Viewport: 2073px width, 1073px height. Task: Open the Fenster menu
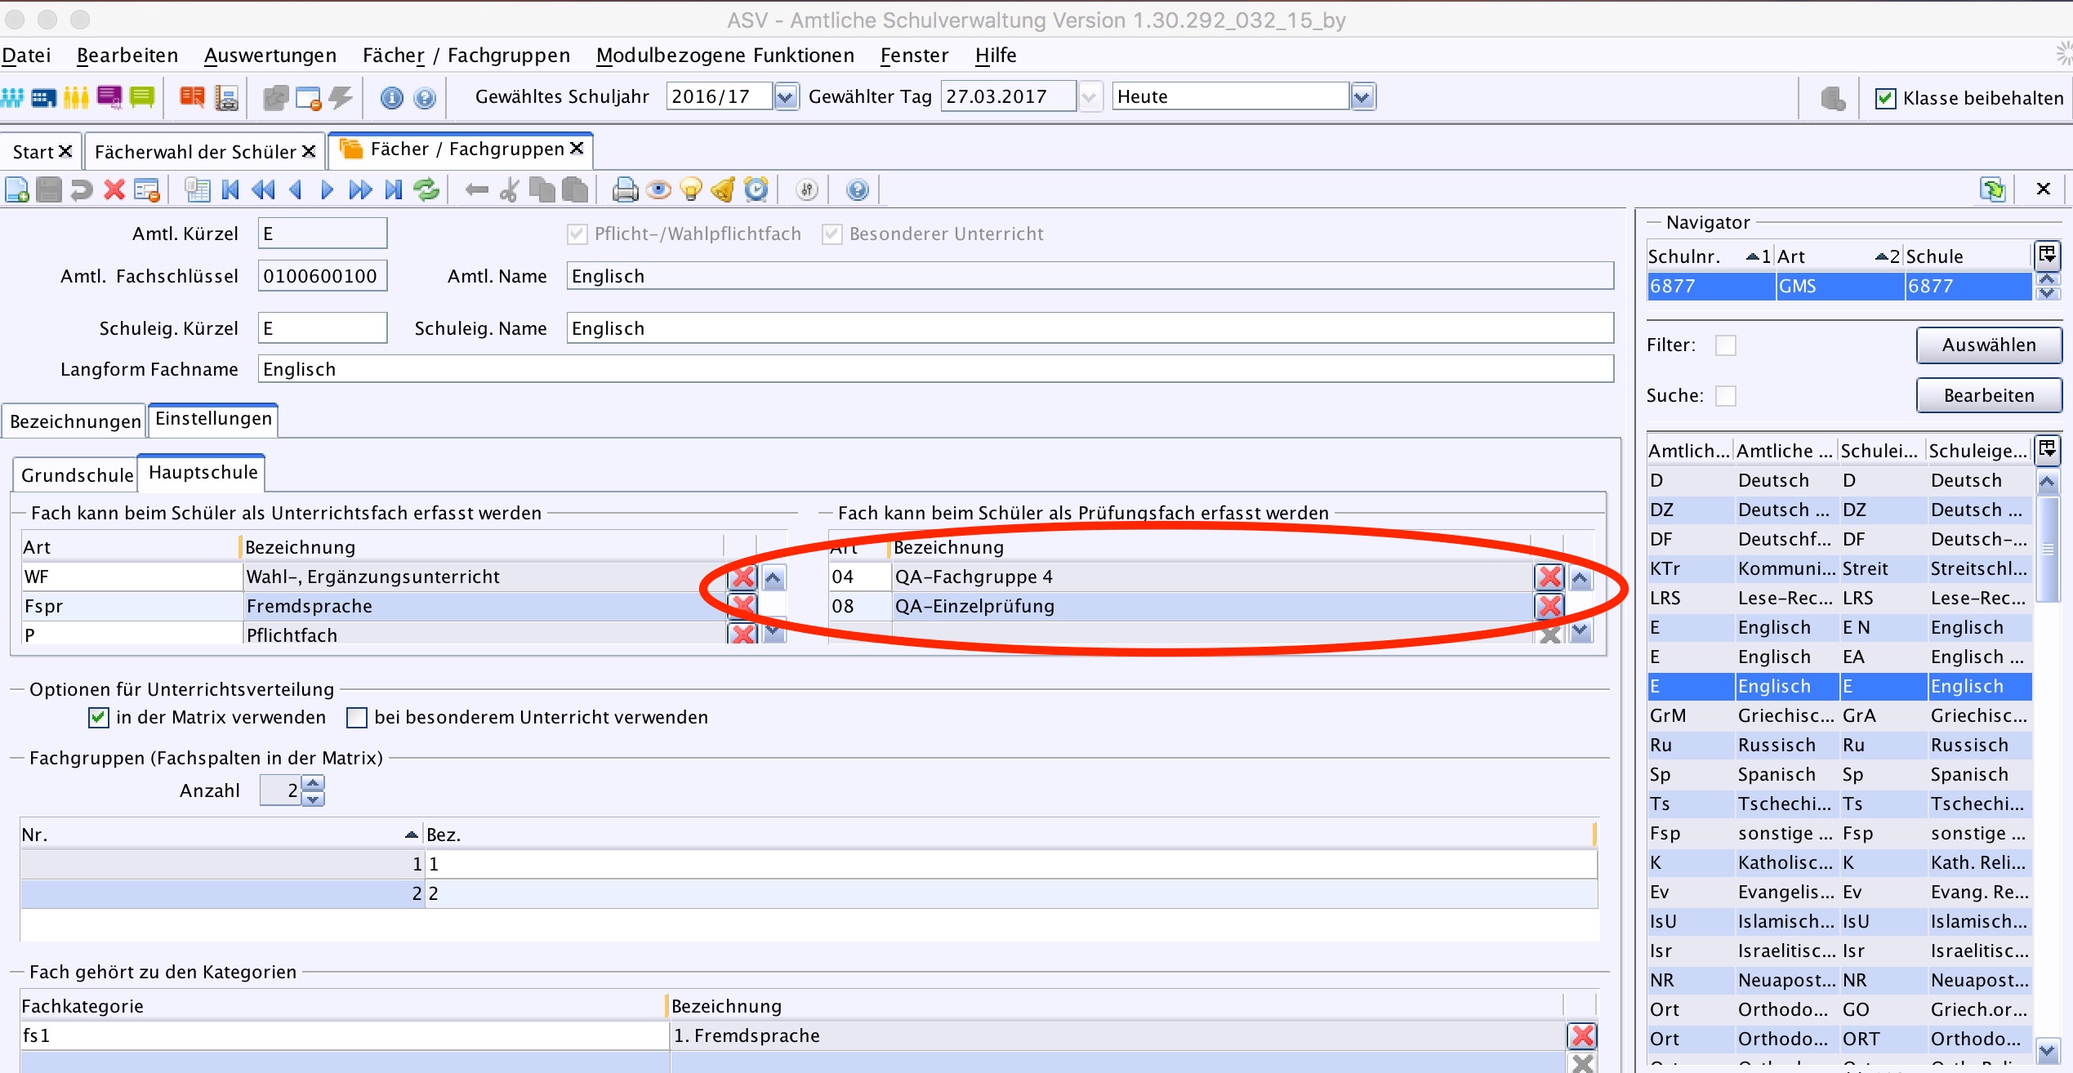[914, 56]
